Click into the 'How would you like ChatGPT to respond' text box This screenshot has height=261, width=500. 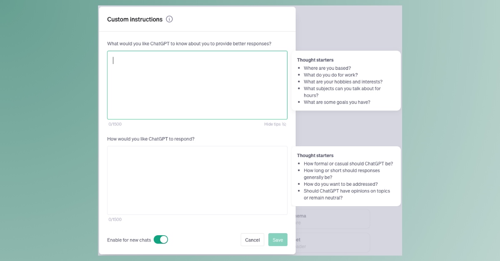[x=197, y=180]
